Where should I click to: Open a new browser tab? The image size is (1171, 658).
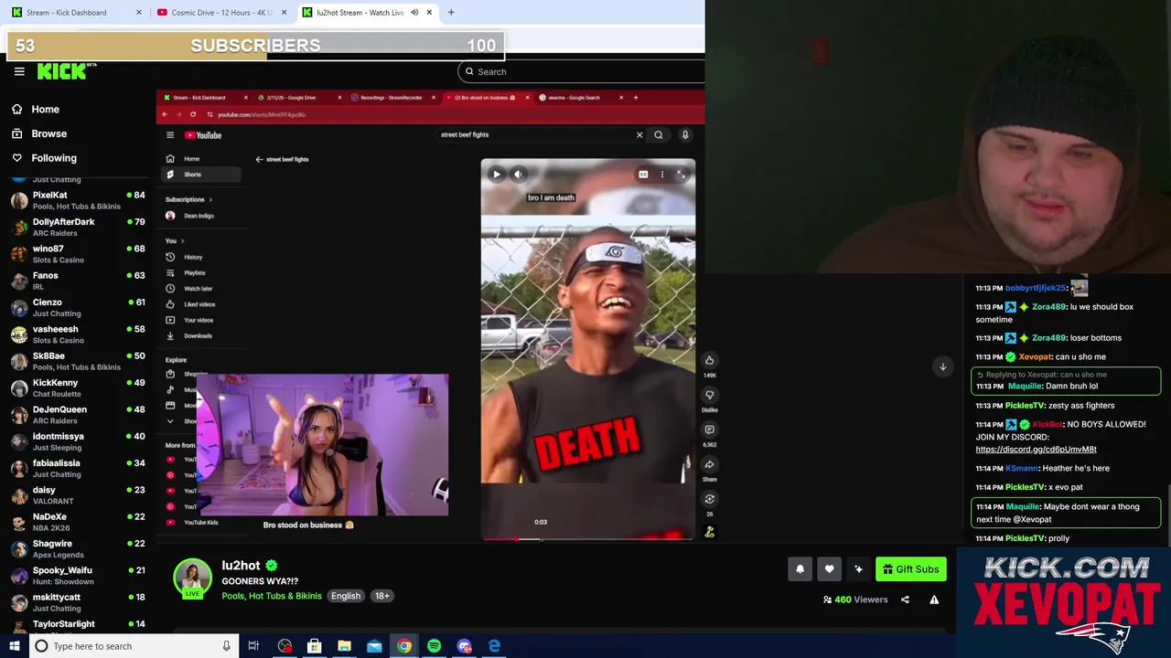pos(451,13)
